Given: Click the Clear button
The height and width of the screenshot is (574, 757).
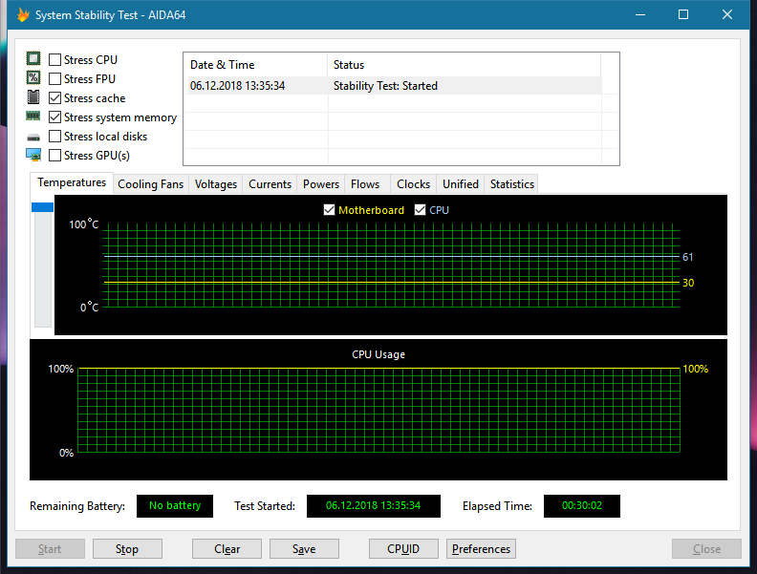Looking at the screenshot, I should (227, 549).
